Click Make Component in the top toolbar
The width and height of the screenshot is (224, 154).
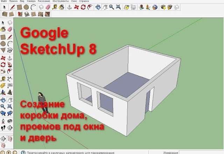click(x=41, y=7)
